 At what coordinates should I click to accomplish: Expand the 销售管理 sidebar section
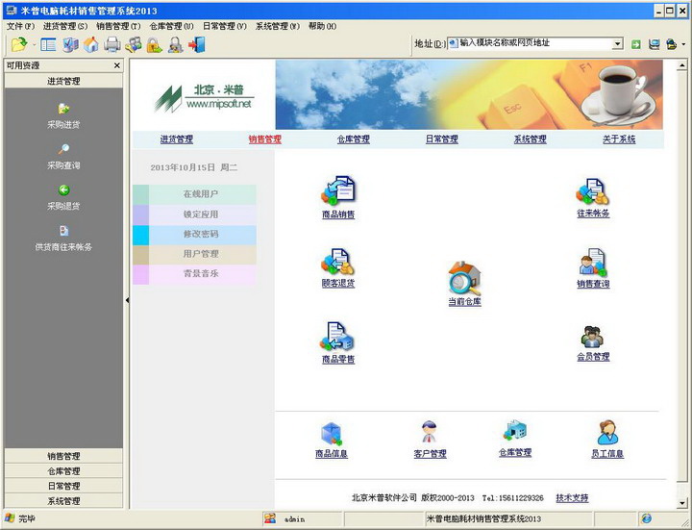pos(63,456)
